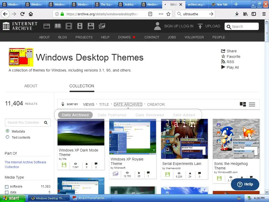Open Internet Archive texts book icon
269x202 pixels.
58,26
